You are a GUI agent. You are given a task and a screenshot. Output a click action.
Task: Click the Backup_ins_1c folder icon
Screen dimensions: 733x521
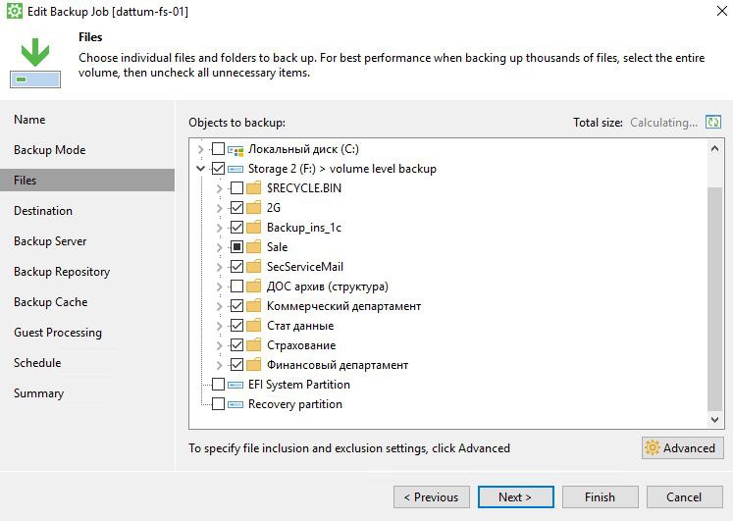(254, 228)
